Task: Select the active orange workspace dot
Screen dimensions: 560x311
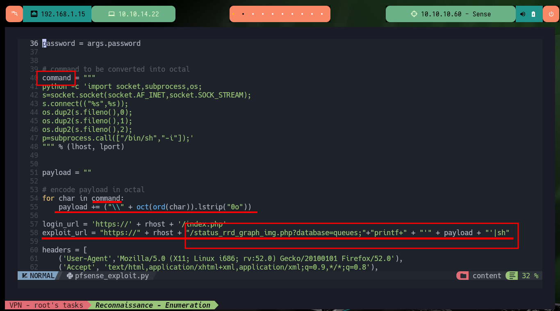Action: 233,14
